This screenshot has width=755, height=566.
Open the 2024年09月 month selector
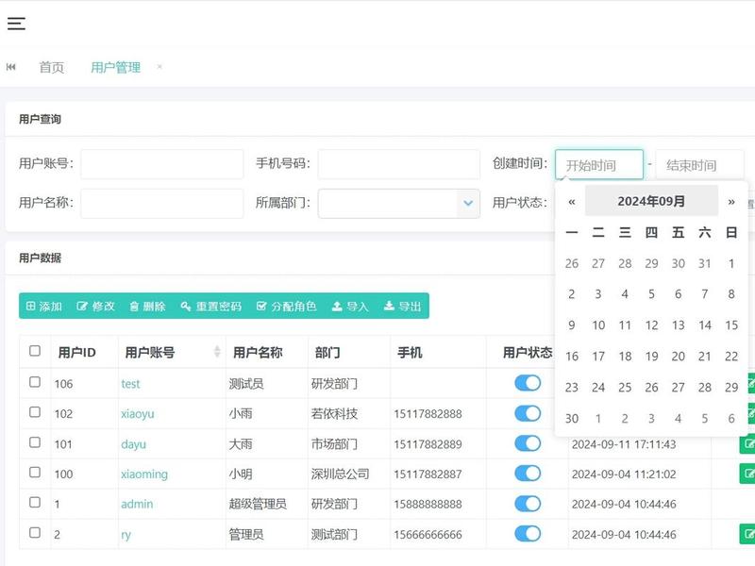point(651,201)
